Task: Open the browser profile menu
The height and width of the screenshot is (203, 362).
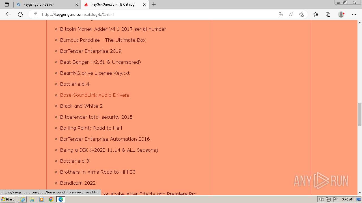Action: [x=341, y=14]
